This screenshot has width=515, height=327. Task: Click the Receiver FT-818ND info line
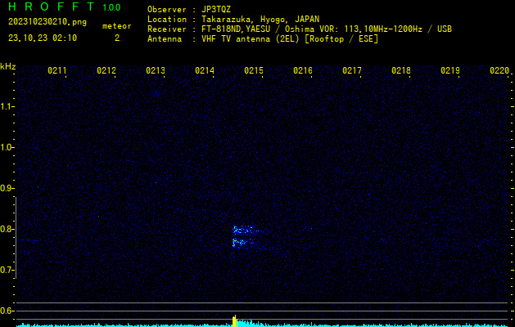pyautogui.click(x=299, y=29)
